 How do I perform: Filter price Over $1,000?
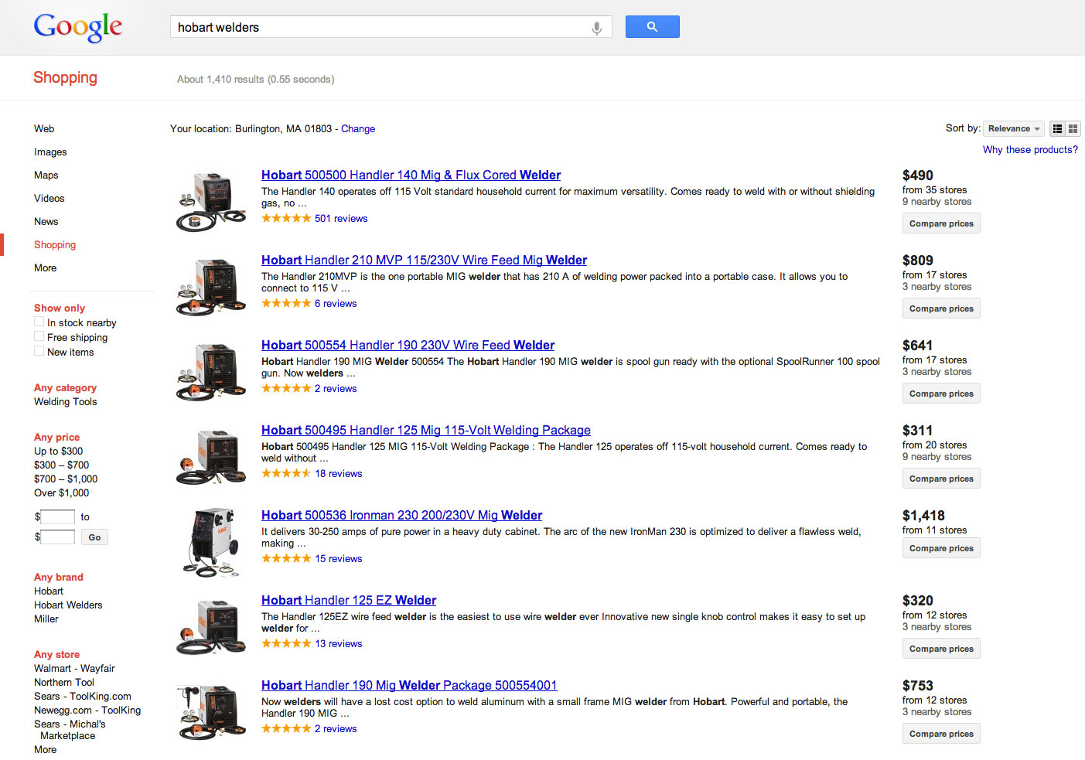[x=61, y=493]
